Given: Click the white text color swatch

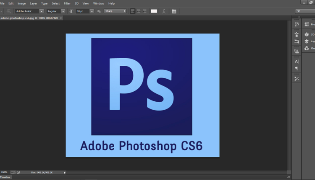Looking at the screenshot, I should [x=154, y=11].
